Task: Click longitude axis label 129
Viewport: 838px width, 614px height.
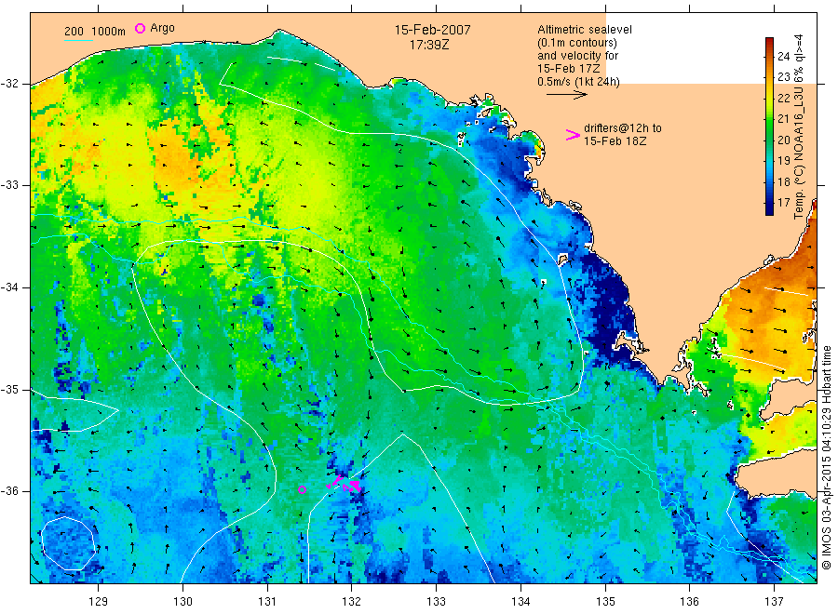Action: coord(99,602)
